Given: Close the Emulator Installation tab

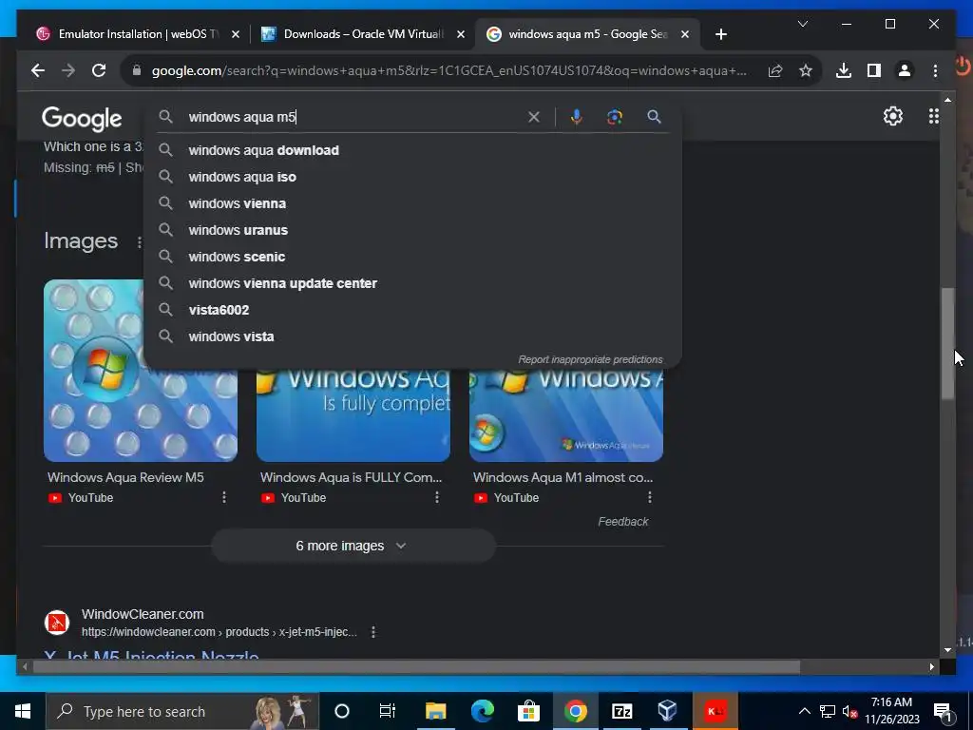Looking at the screenshot, I should tap(236, 34).
